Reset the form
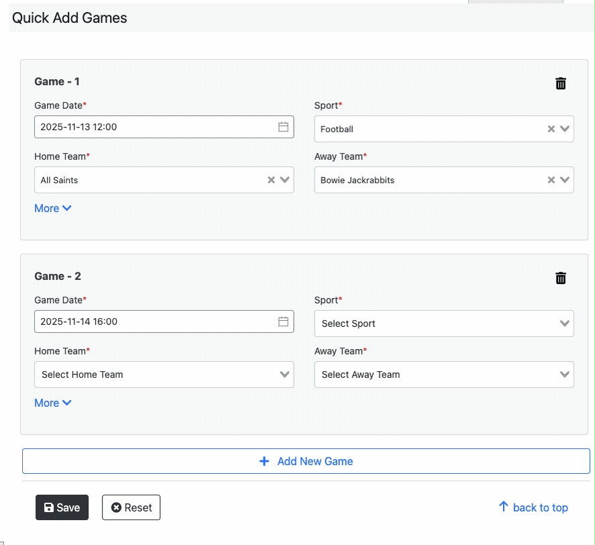This screenshot has width=595, height=545. [x=131, y=507]
